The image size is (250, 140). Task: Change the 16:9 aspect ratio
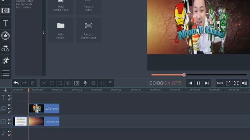point(220,83)
